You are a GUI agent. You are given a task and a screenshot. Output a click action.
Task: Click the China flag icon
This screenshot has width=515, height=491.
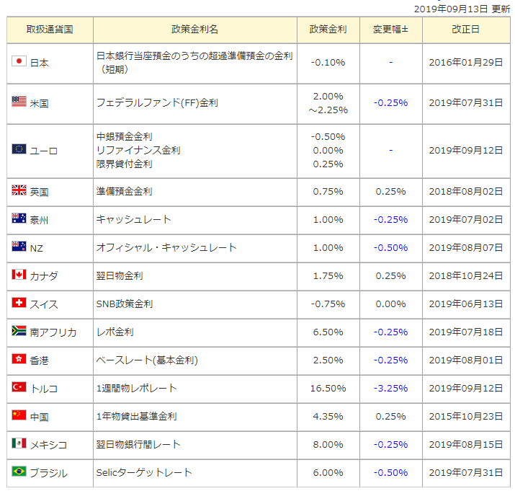pos(19,415)
